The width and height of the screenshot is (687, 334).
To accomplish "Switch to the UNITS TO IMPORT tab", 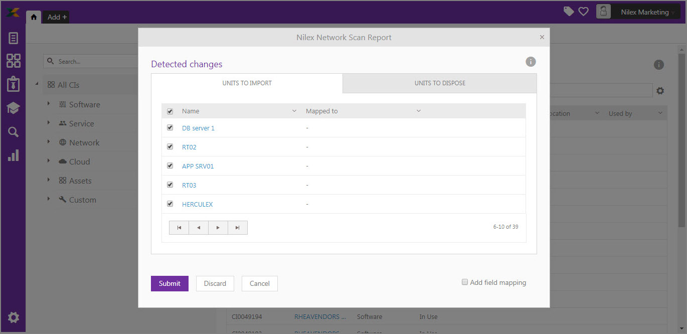I will click(247, 83).
